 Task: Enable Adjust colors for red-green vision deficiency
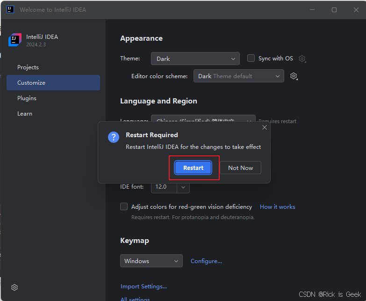124,206
